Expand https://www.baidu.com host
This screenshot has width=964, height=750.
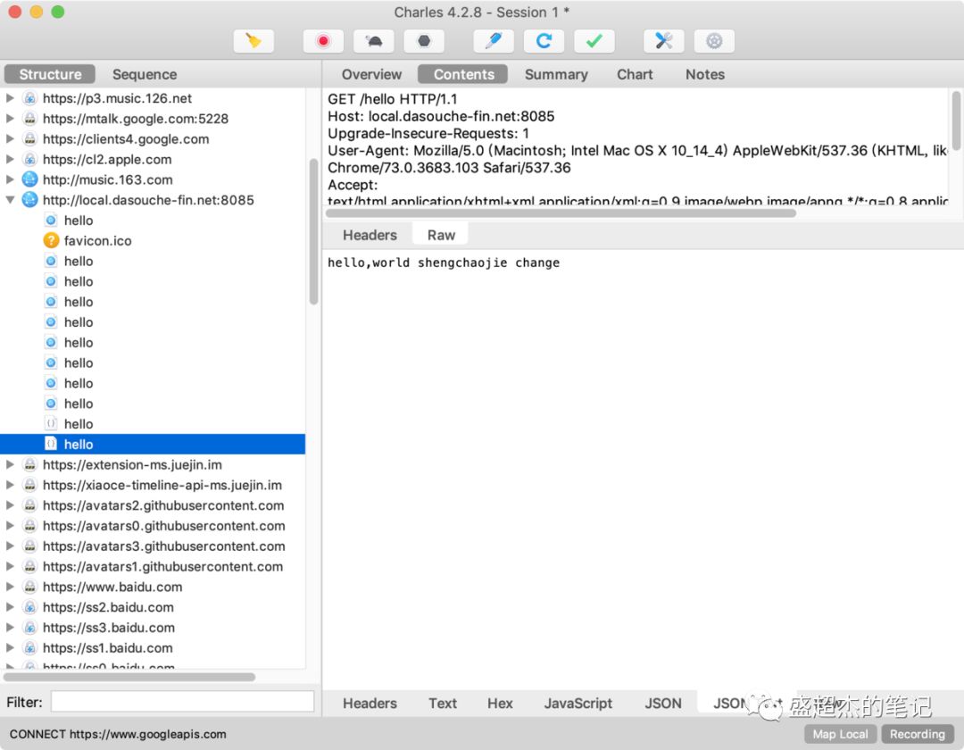click(x=10, y=586)
